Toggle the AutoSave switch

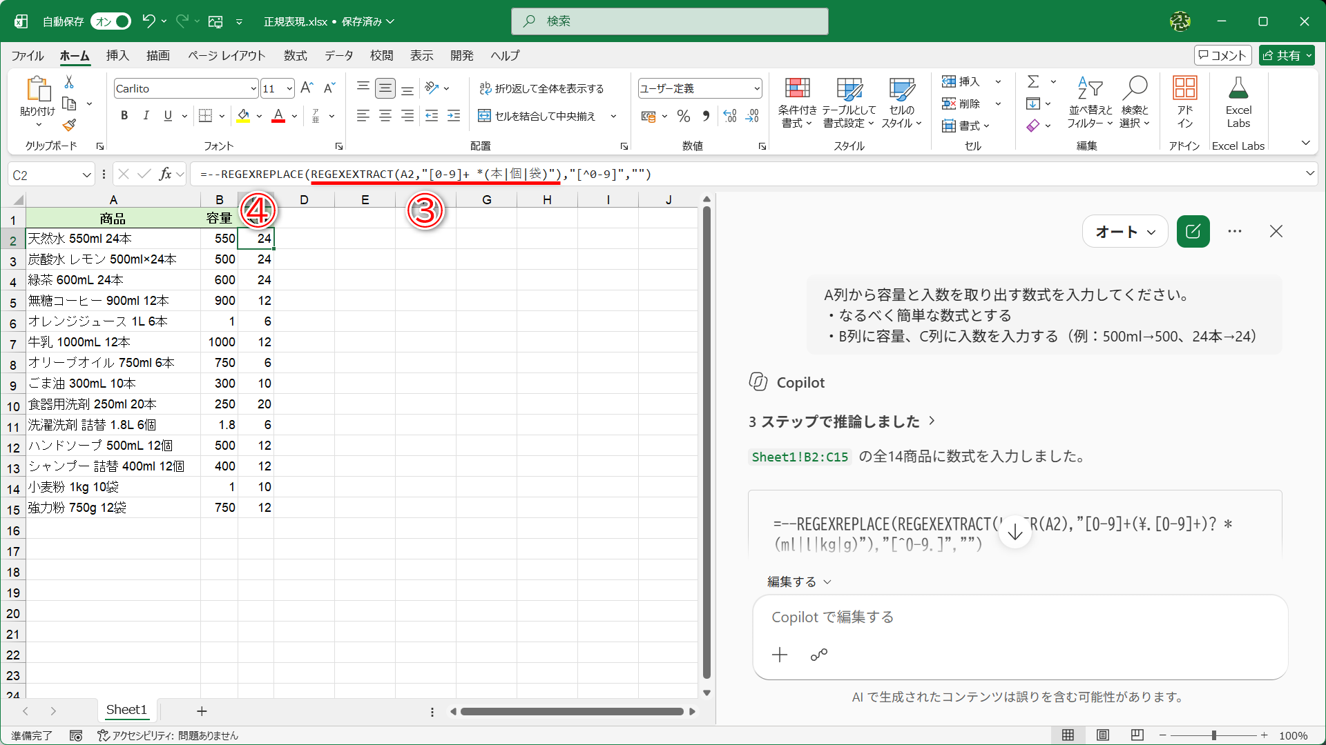(x=110, y=21)
